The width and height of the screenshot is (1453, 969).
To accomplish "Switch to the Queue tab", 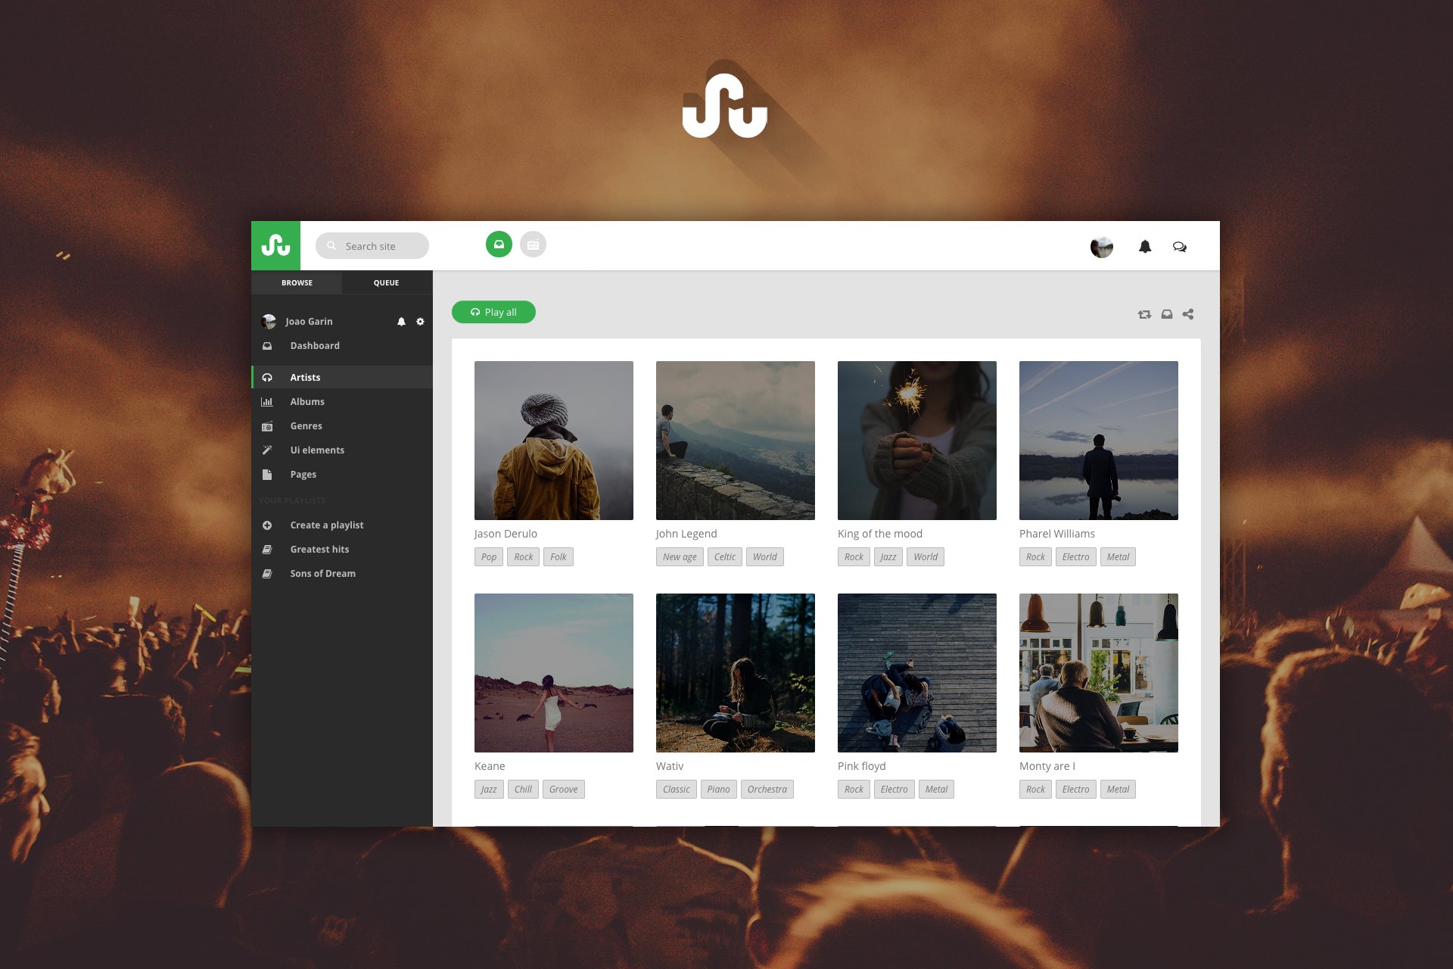I will (x=386, y=282).
